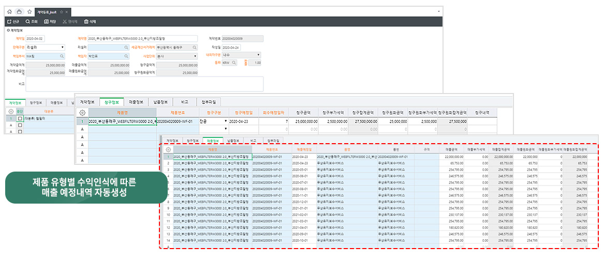Open the 비고 tab in the middle panel
Screen dimensions: 604x262
click(185, 102)
